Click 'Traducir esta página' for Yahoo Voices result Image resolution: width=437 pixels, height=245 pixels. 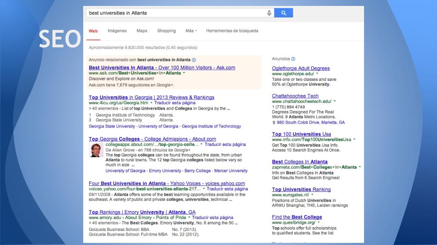[x=227, y=189]
